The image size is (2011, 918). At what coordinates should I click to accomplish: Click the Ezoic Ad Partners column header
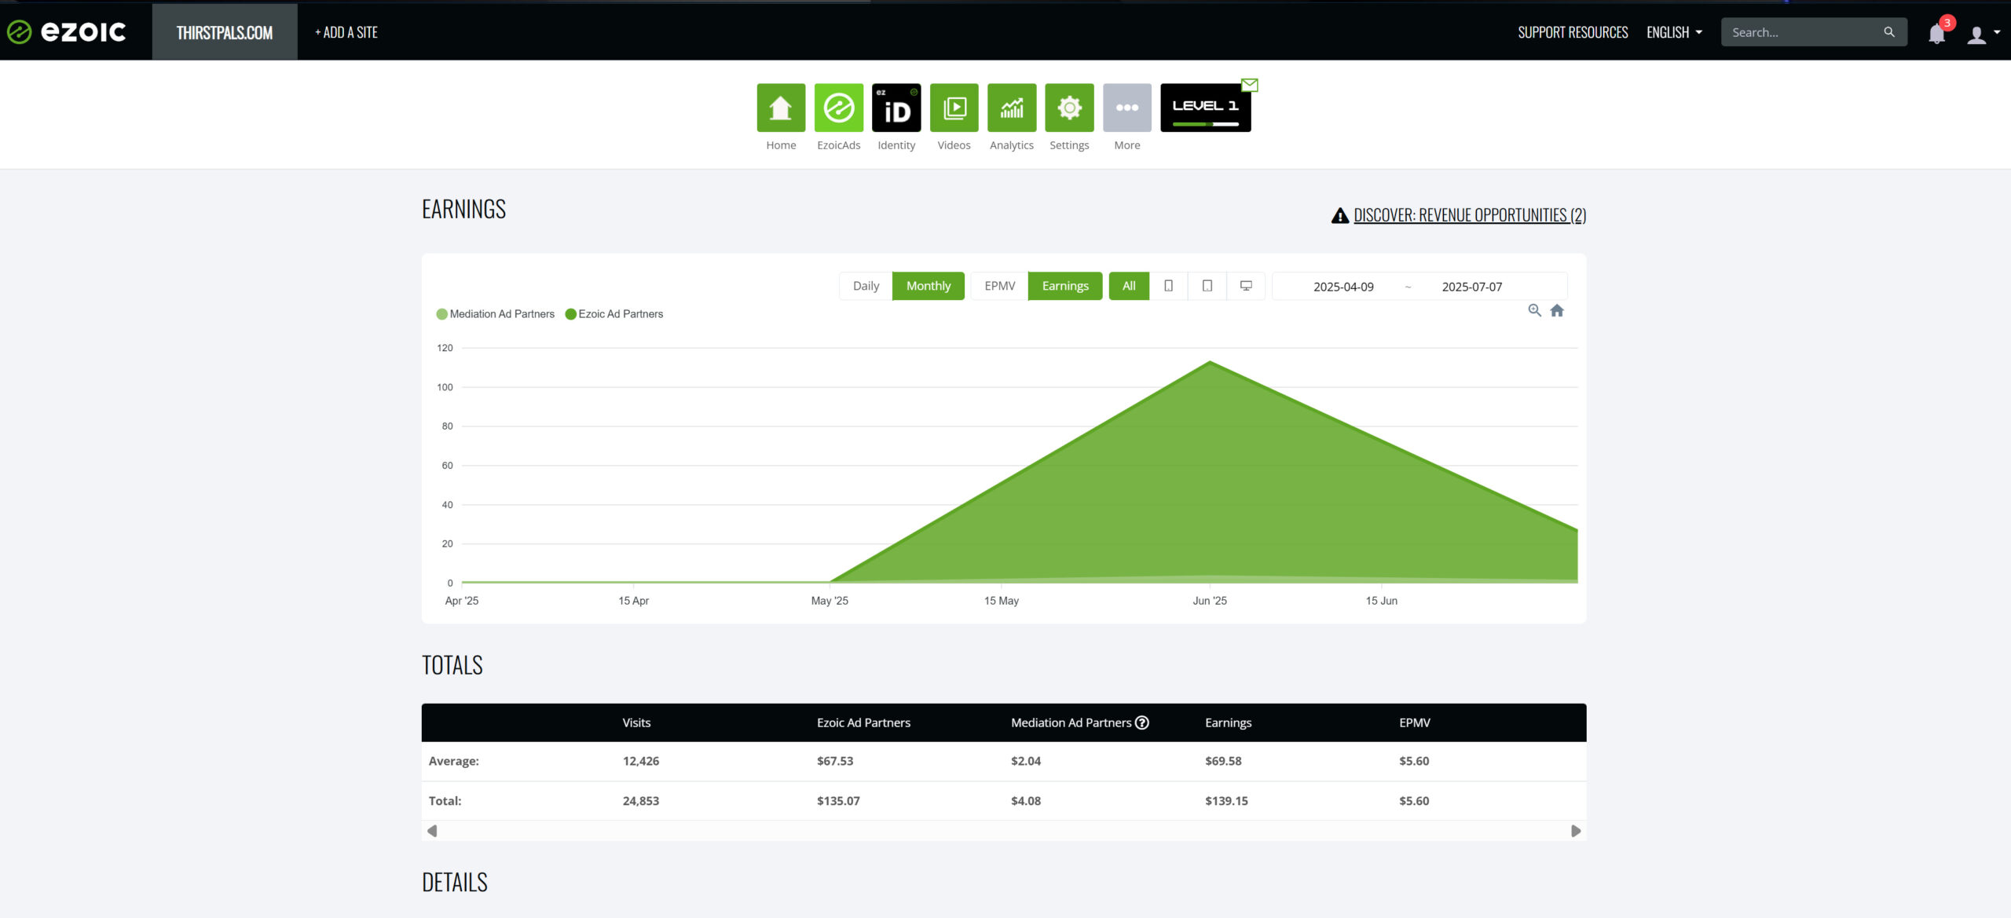[863, 722]
